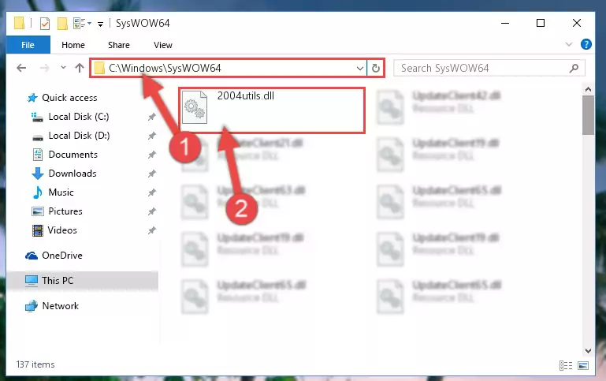Viewport: 606px width, 381px height.
Task: Click the pin icon beside Local Disk (C:)
Action: (152, 117)
